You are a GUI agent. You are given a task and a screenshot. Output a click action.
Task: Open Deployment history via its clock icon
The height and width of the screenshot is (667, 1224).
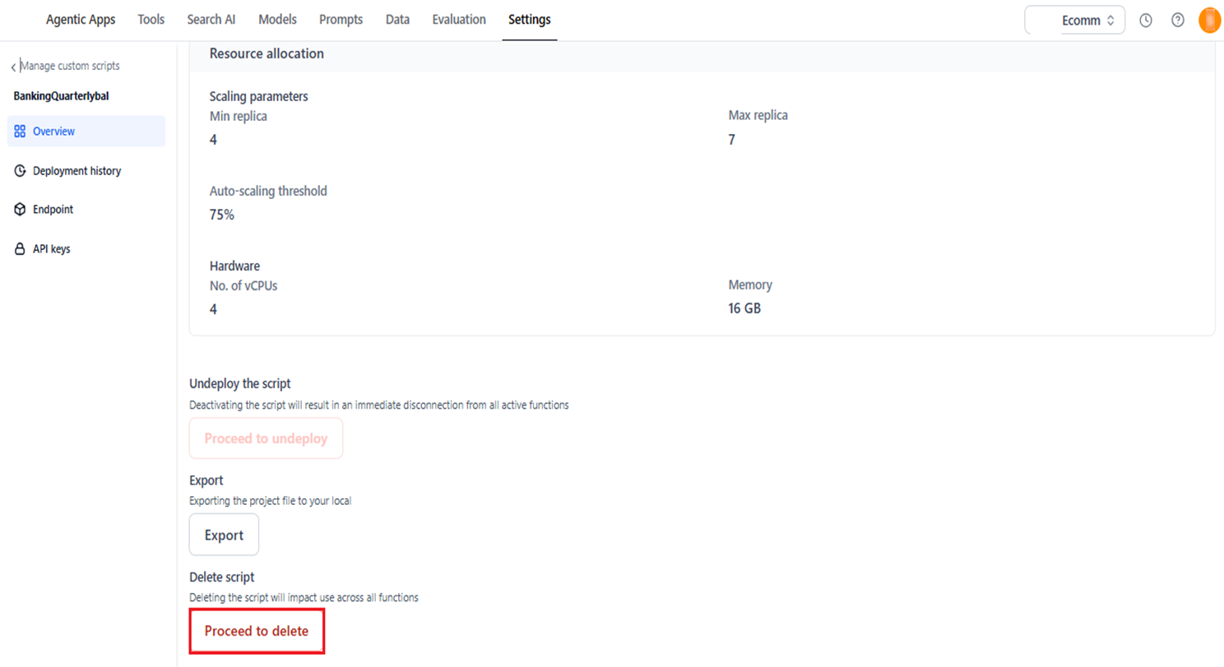tap(18, 170)
